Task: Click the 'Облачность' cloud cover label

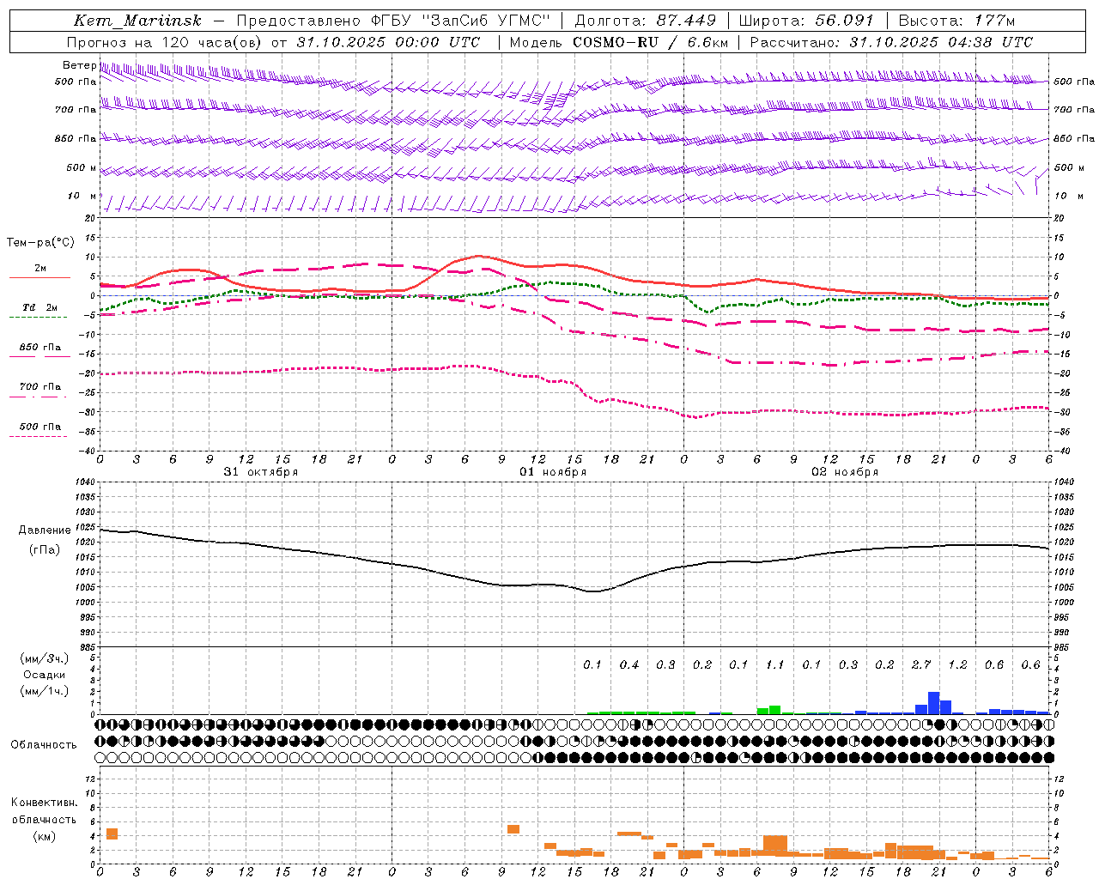Action: (x=44, y=745)
